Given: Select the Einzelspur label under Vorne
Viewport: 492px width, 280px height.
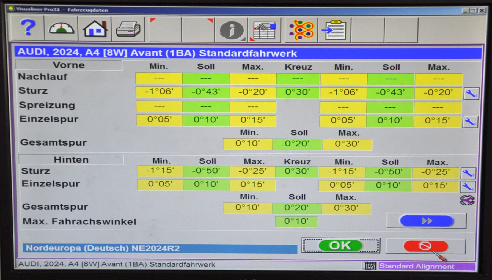Looking at the screenshot, I should (x=49, y=119).
